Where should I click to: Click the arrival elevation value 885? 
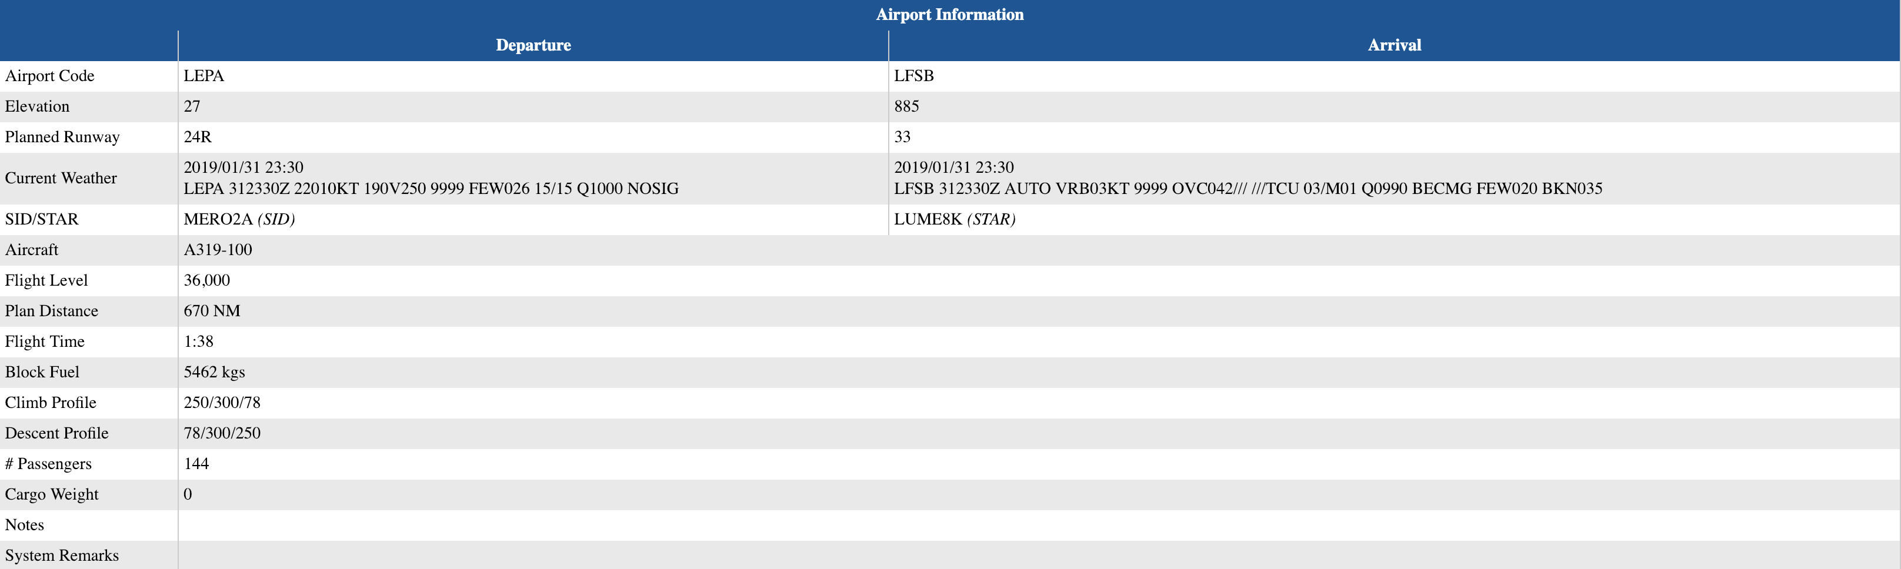pyautogui.click(x=906, y=107)
